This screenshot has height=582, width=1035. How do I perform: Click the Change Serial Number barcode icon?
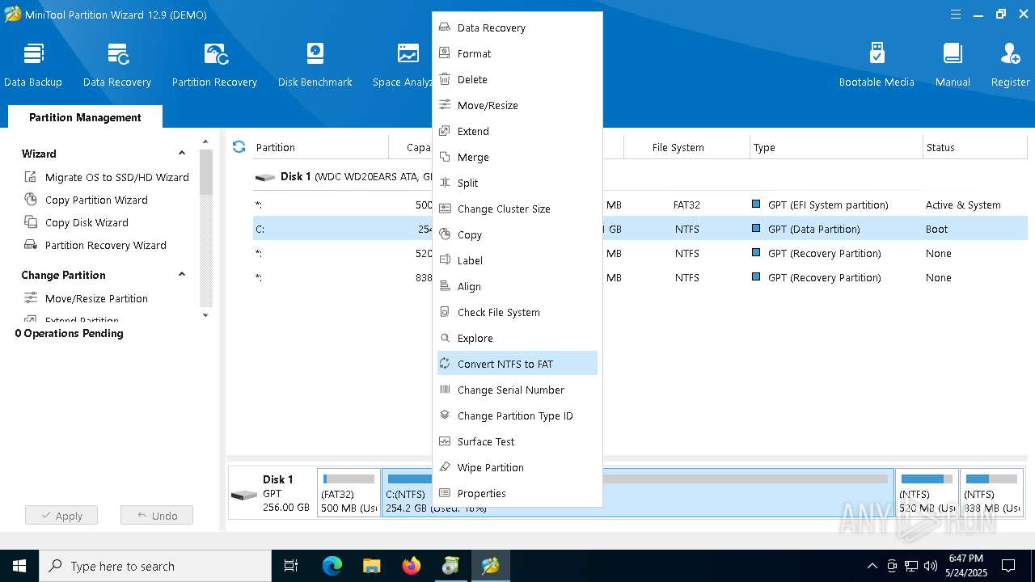(444, 390)
